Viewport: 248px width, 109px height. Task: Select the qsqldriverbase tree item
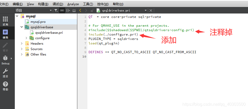point(42,27)
